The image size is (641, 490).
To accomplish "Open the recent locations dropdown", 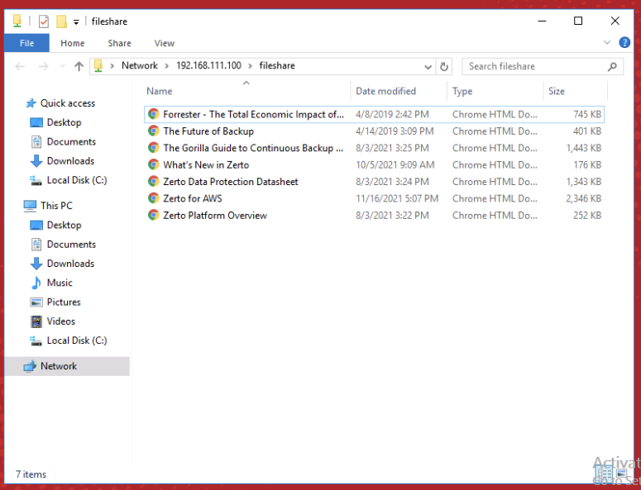I will click(x=62, y=66).
